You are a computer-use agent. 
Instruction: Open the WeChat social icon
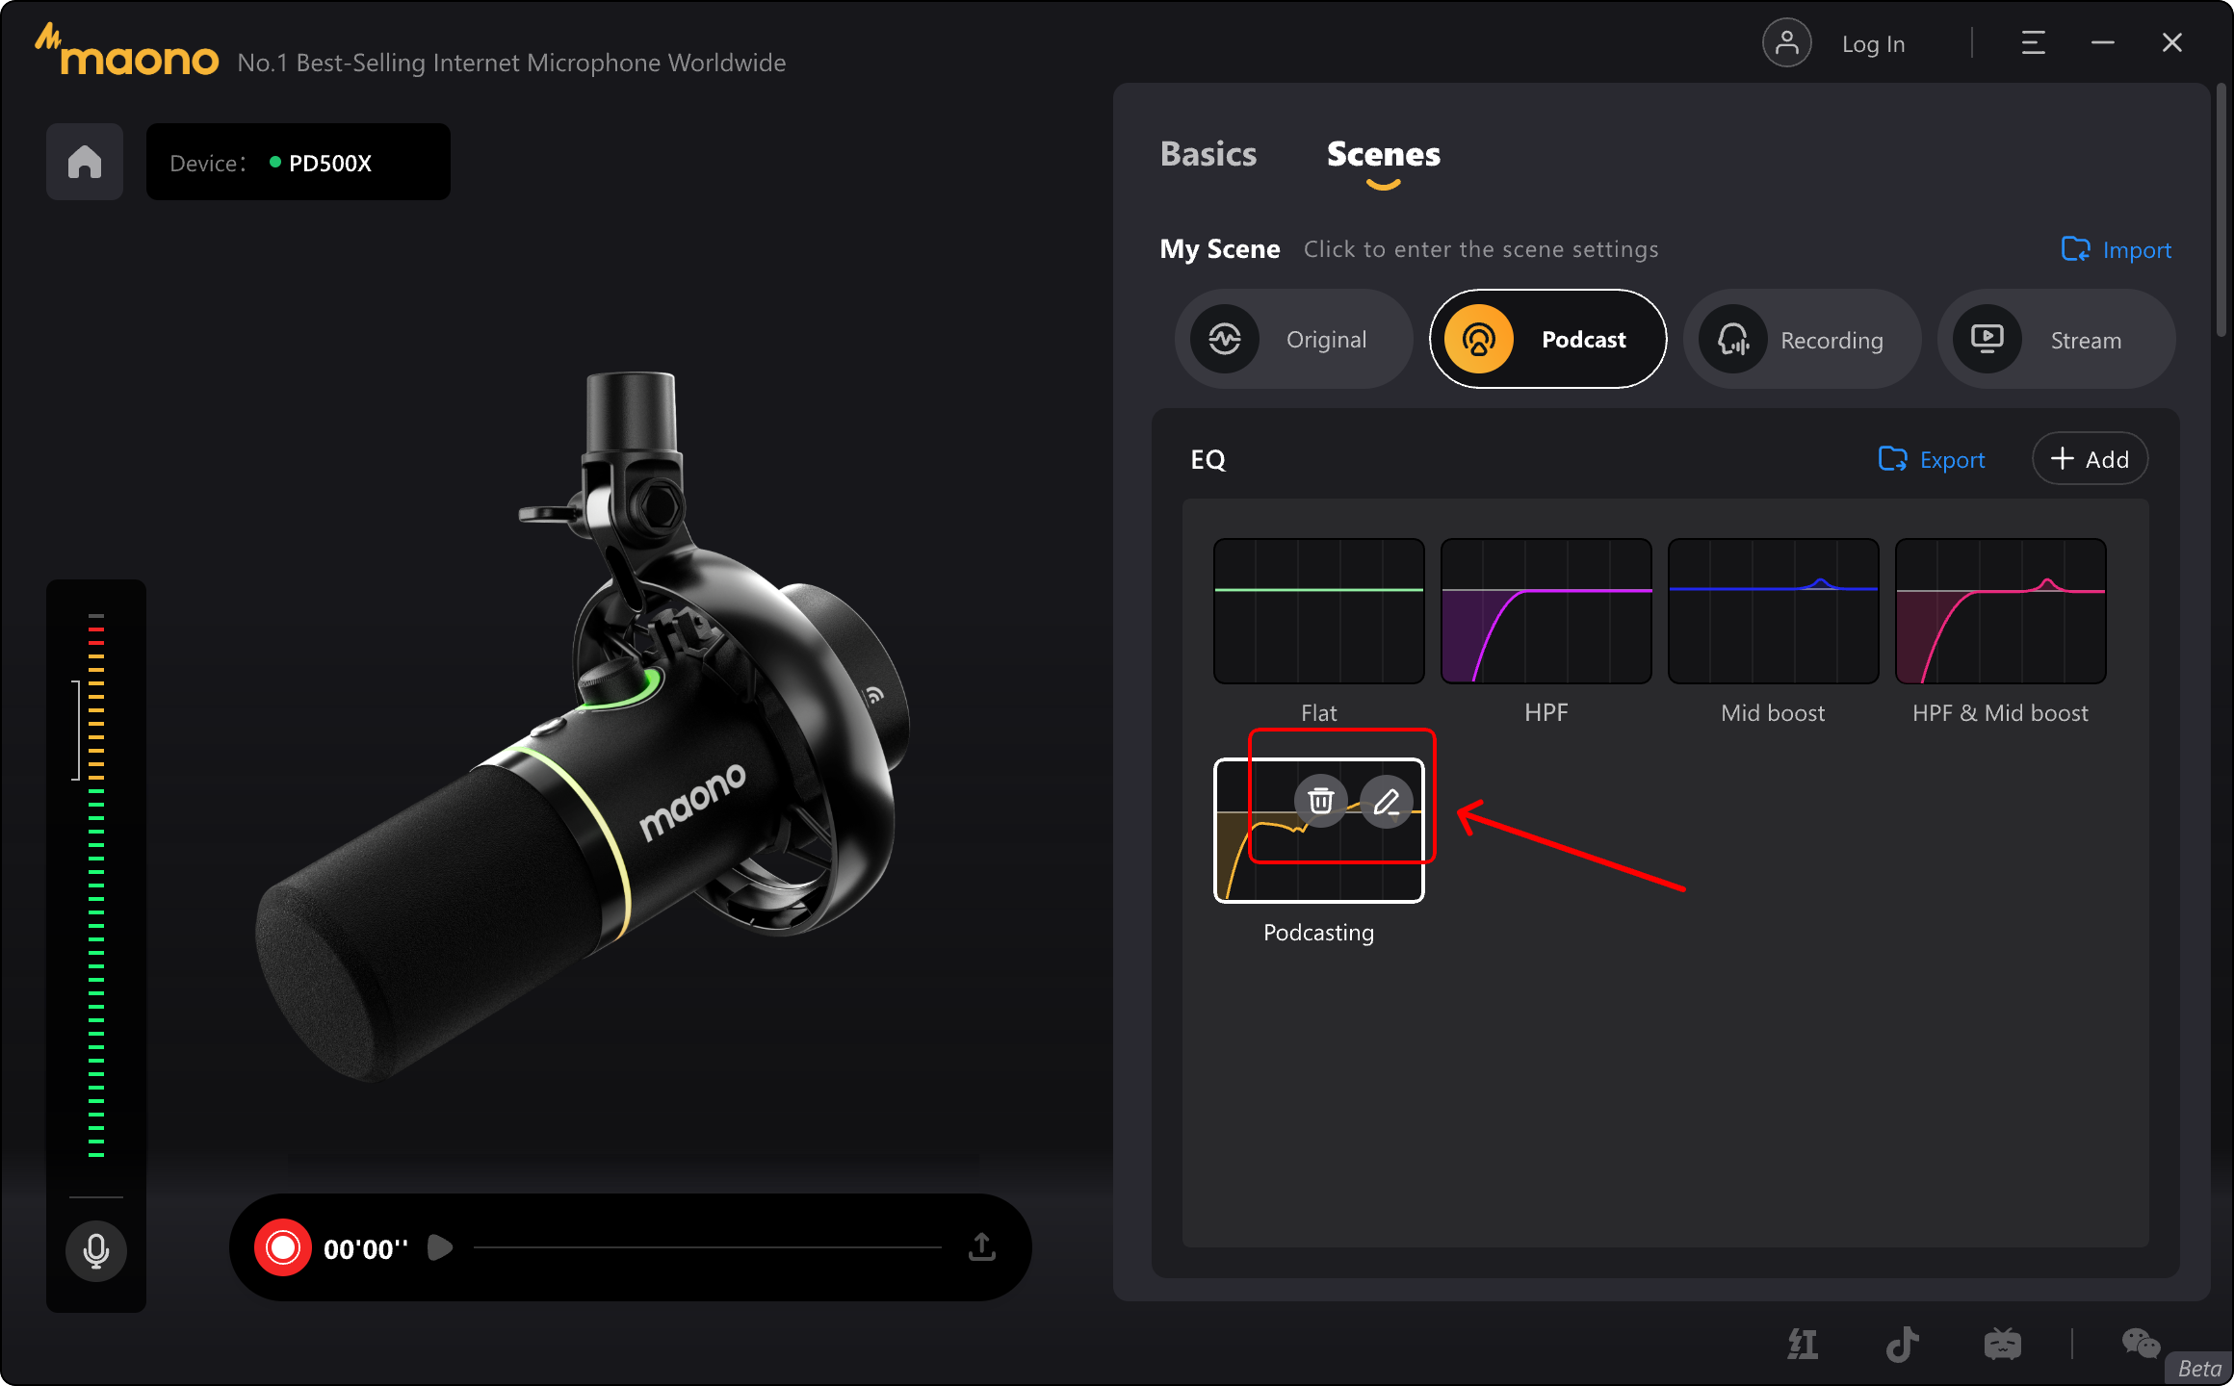click(x=2141, y=1343)
